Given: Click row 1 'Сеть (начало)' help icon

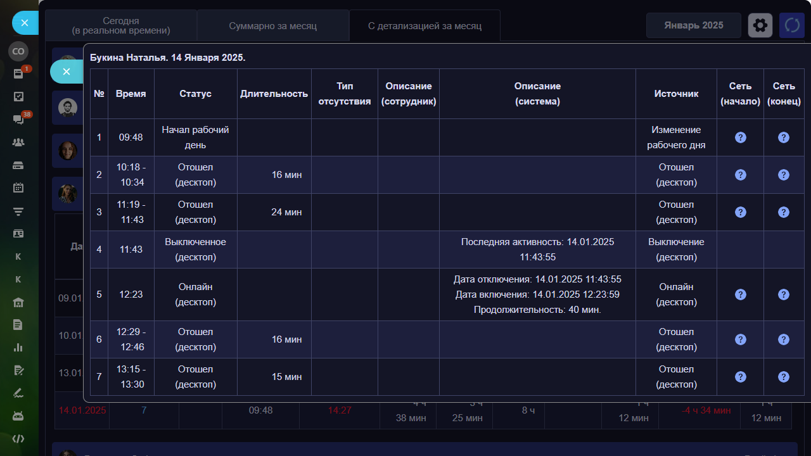Looking at the screenshot, I should 740,137.
